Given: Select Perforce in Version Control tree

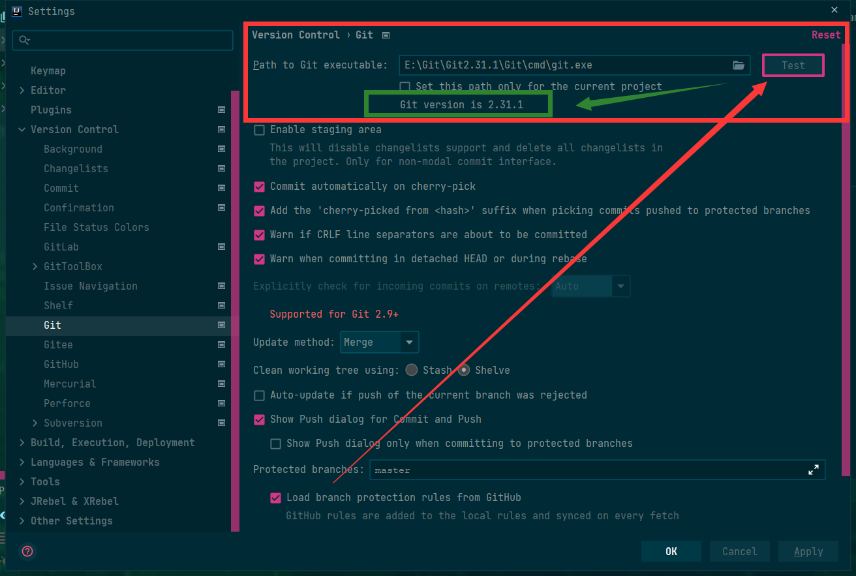Looking at the screenshot, I should 67,403.
